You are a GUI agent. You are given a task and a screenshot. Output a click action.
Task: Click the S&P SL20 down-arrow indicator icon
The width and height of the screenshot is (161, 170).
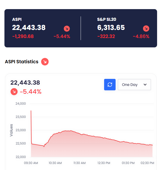(x=146, y=29)
